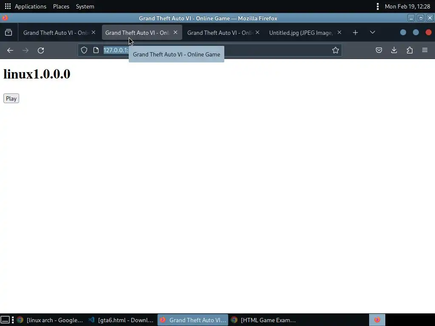
Task: Switch to linux arch Google Chrome window
Action: [50, 320]
